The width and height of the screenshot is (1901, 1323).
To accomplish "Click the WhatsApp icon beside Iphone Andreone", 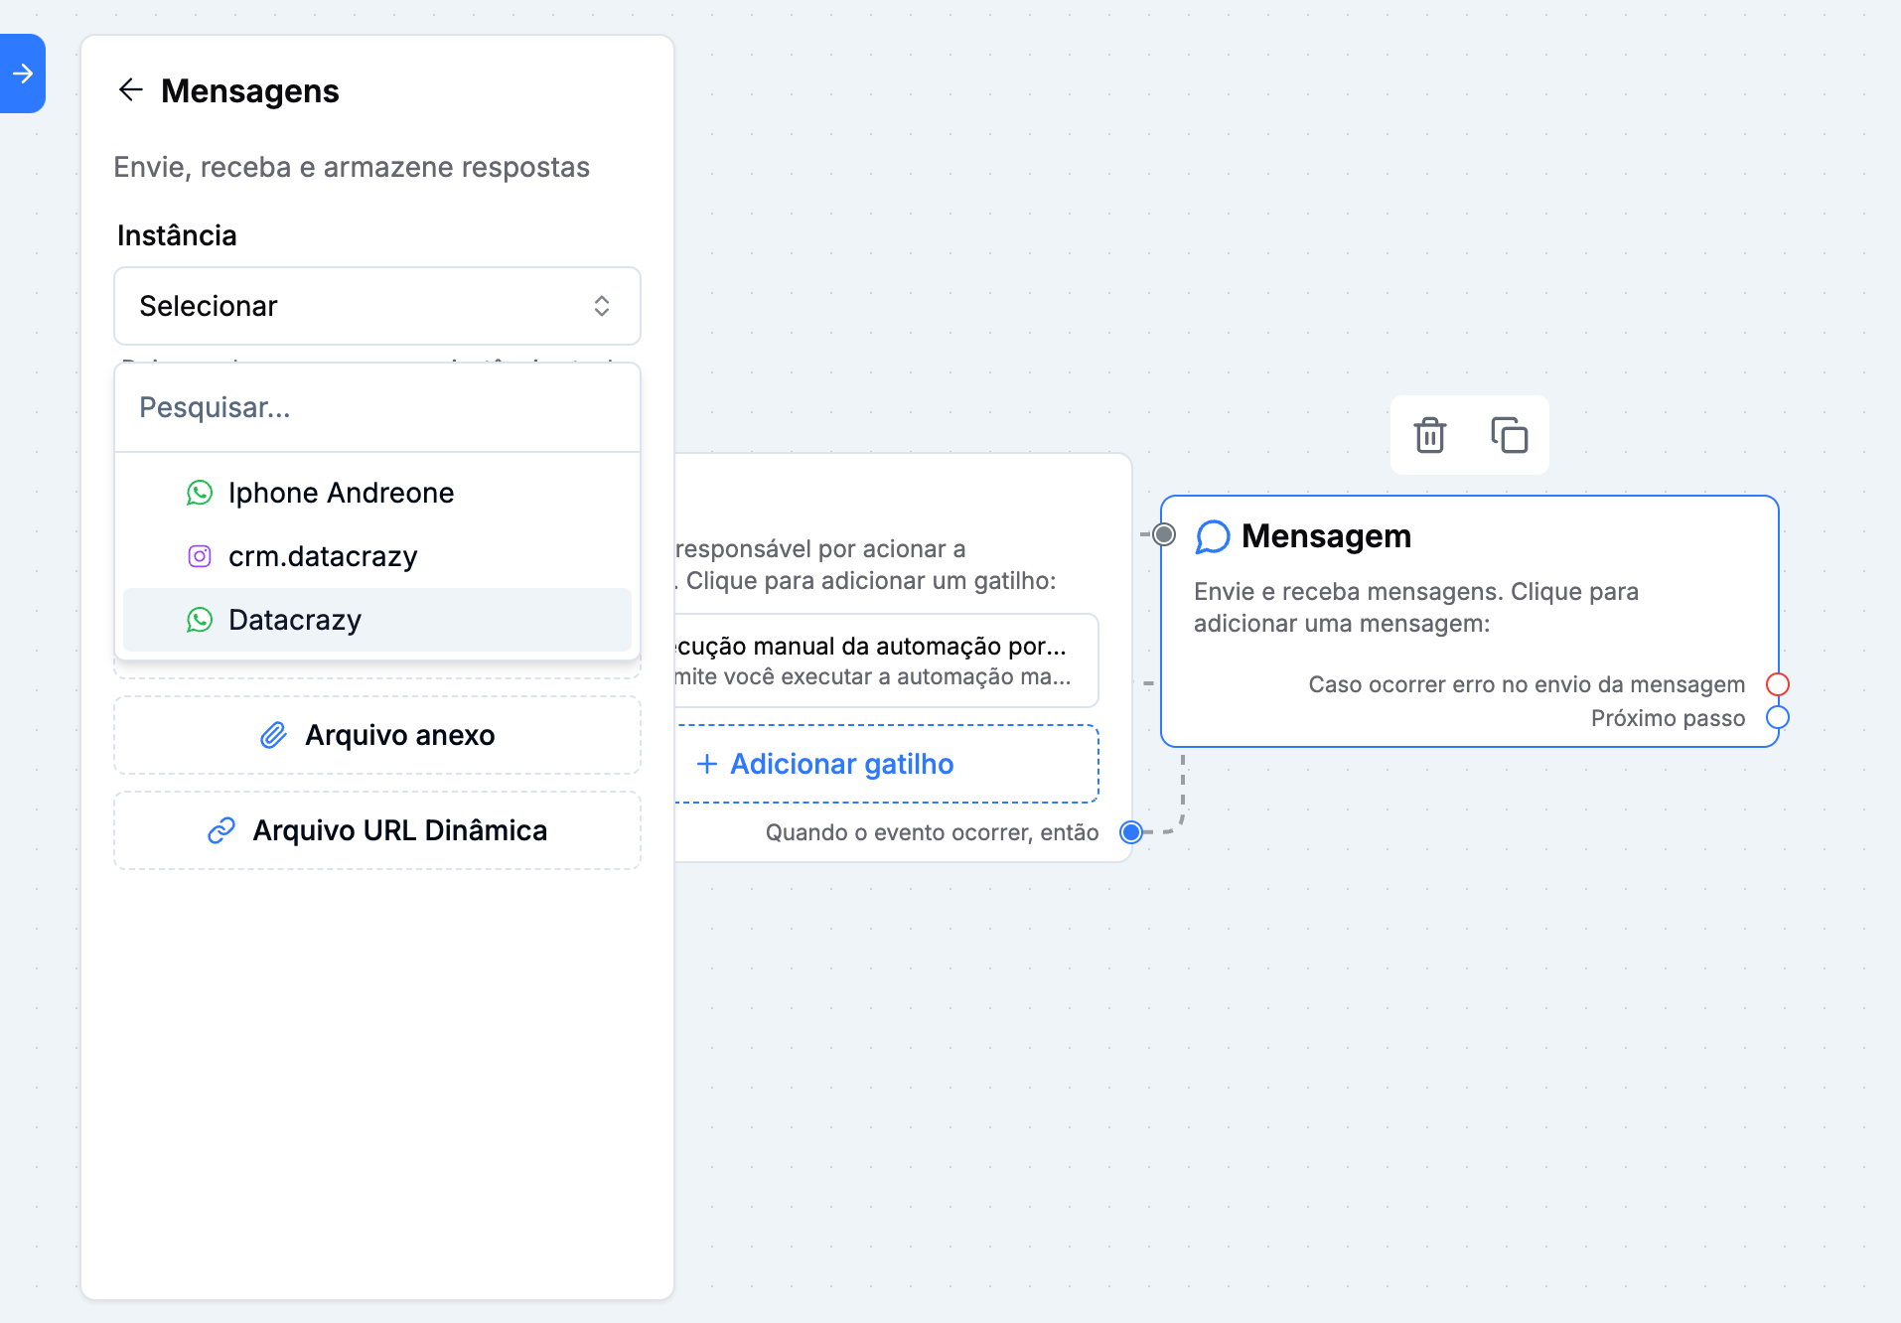I will click(x=200, y=493).
